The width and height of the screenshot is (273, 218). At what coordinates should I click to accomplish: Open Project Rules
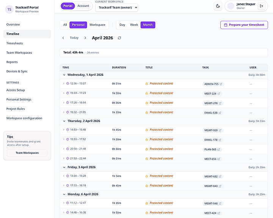coord(27,109)
